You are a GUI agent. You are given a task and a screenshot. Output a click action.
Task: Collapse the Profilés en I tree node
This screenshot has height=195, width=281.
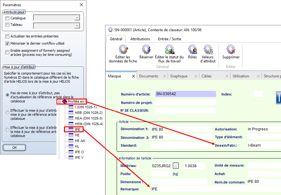[59, 102]
